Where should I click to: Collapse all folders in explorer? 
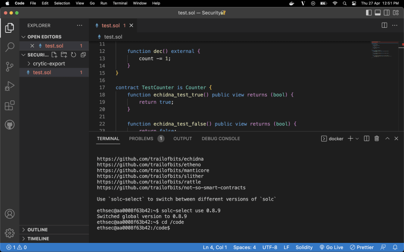pyautogui.click(x=83, y=55)
